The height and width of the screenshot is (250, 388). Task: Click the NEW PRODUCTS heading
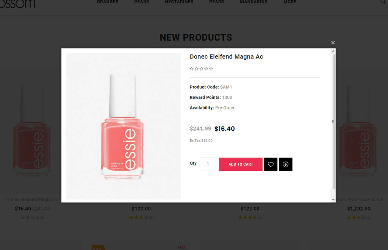pyautogui.click(x=196, y=37)
